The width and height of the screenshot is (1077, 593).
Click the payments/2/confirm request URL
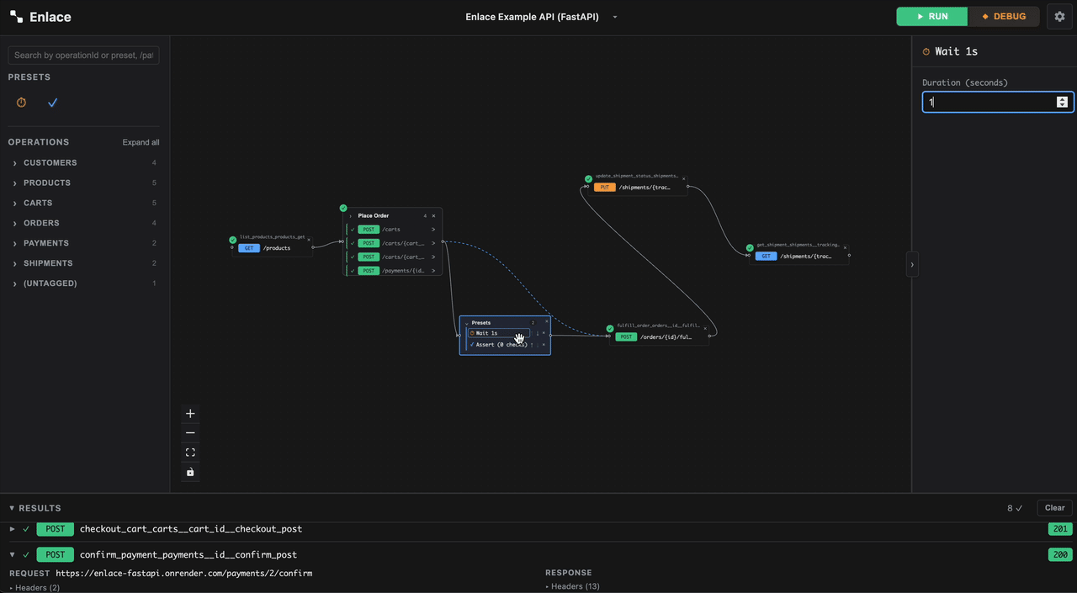[184, 574]
